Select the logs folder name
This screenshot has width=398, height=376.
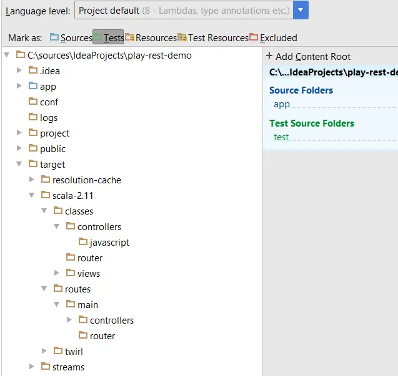coord(49,118)
